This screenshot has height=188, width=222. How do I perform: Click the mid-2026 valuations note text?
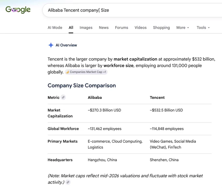pos(125,179)
